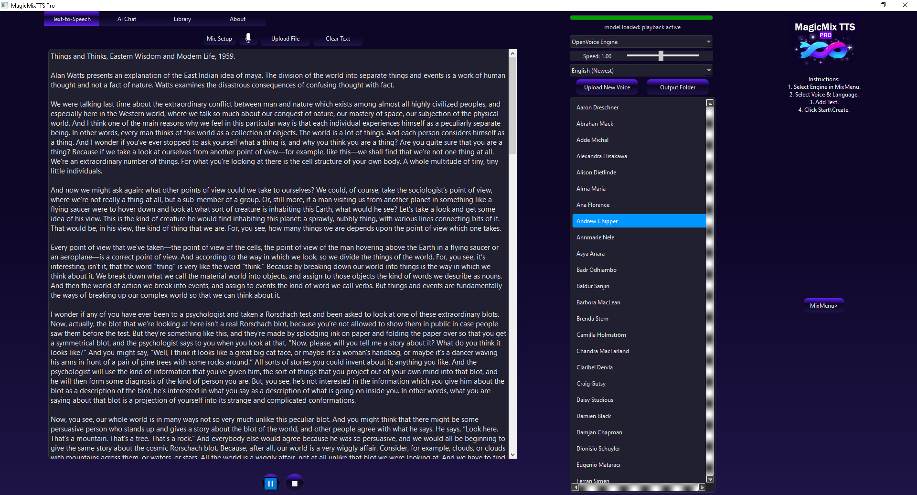Open the Output Folder
Viewport: 917px width, 495px height.
coord(678,87)
